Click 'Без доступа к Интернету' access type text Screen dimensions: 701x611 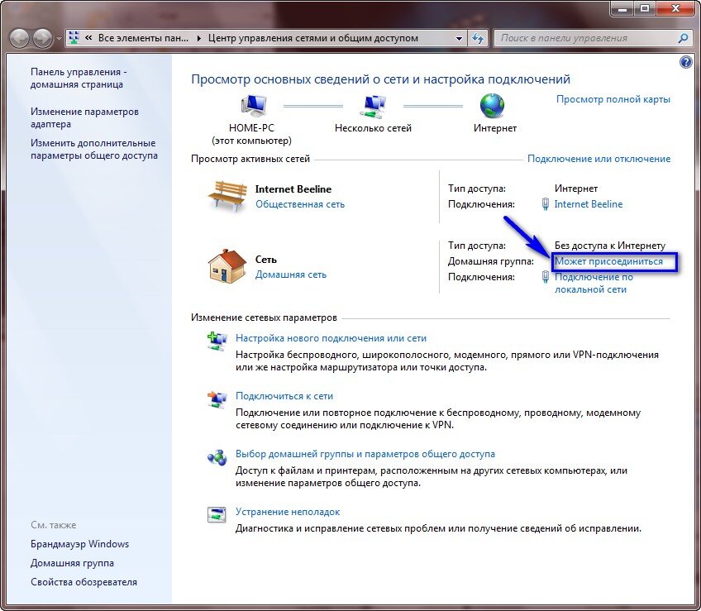[x=610, y=246]
